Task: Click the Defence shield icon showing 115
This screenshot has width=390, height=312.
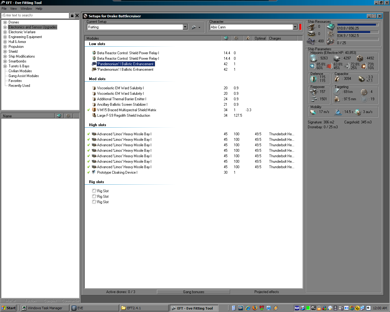Action: point(313,79)
